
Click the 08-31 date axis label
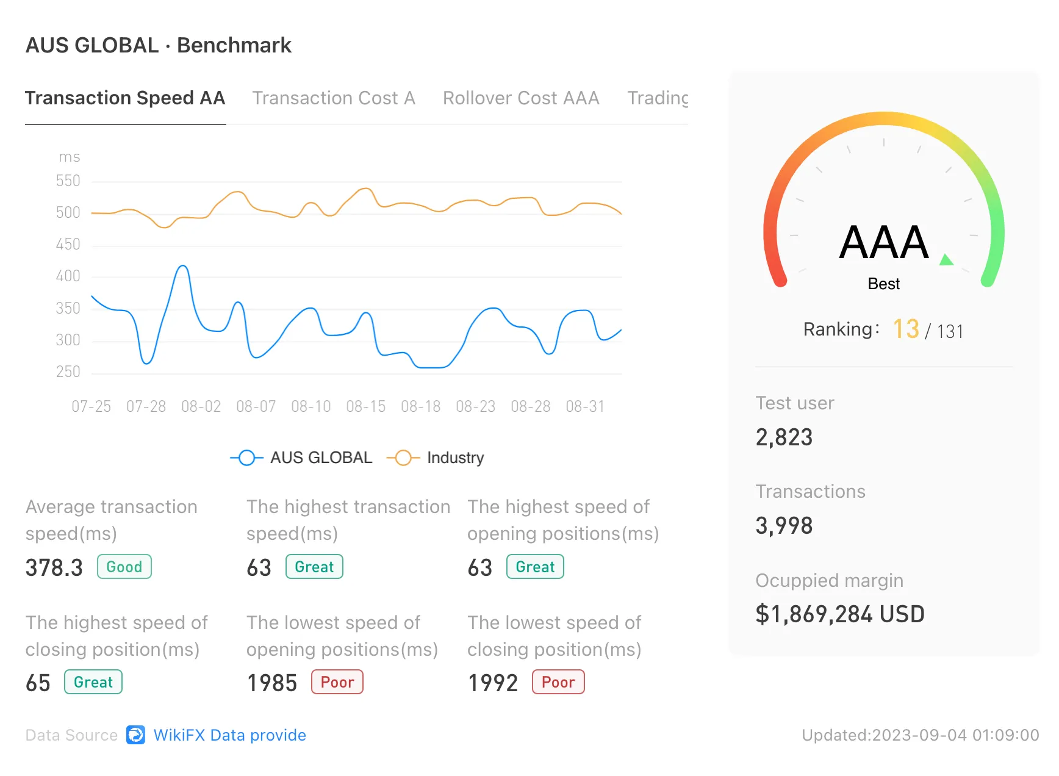(x=585, y=406)
